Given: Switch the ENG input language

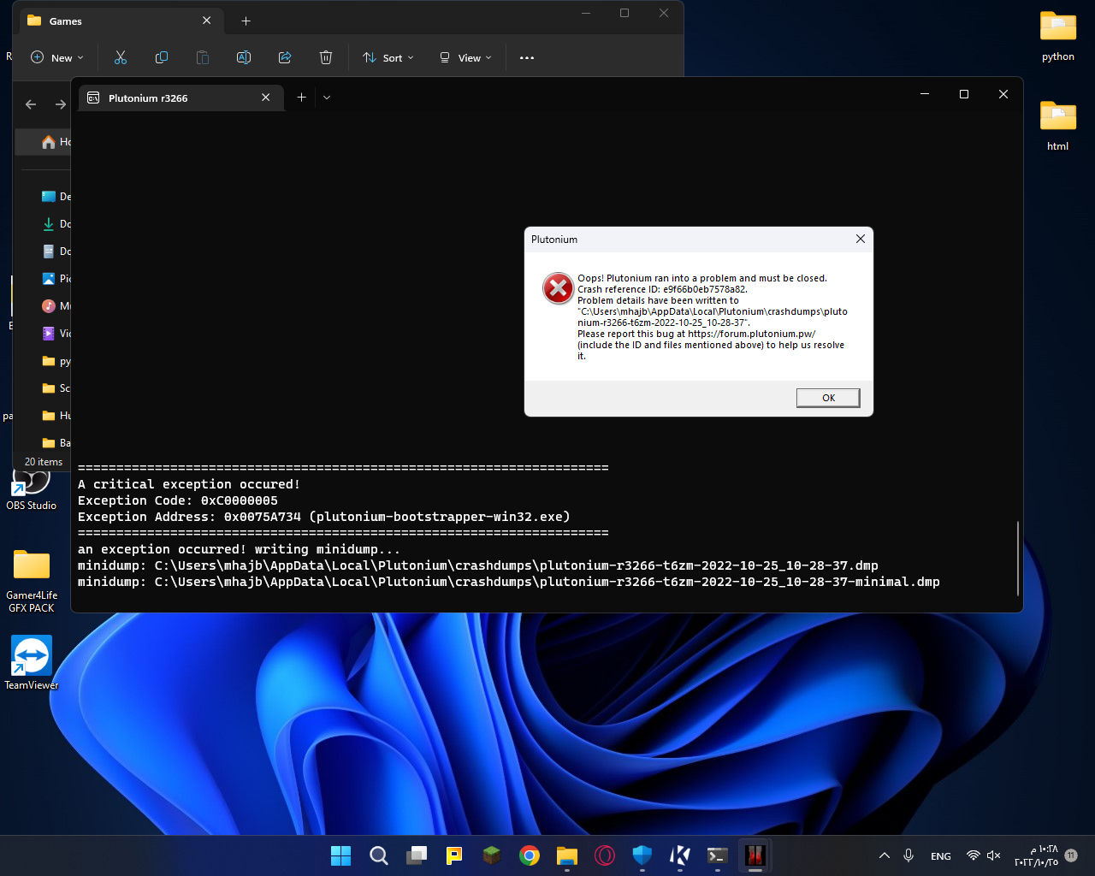Looking at the screenshot, I should (941, 856).
